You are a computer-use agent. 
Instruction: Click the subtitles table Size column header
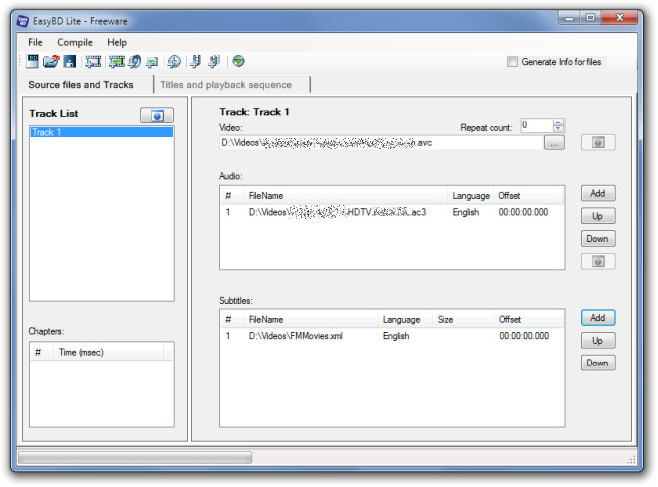click(x=464, y=319)
